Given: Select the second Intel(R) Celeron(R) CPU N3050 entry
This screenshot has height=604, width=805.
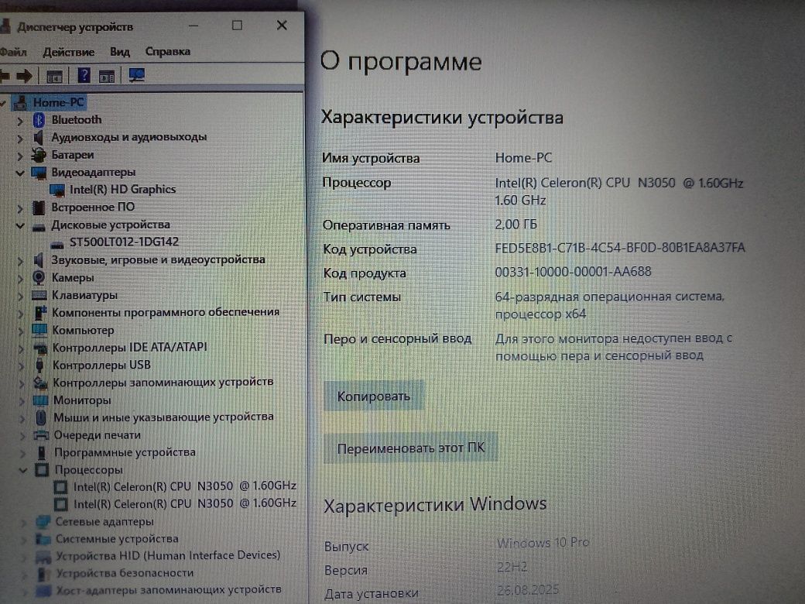Looking at the screenshot, I should tap(184, 503).
